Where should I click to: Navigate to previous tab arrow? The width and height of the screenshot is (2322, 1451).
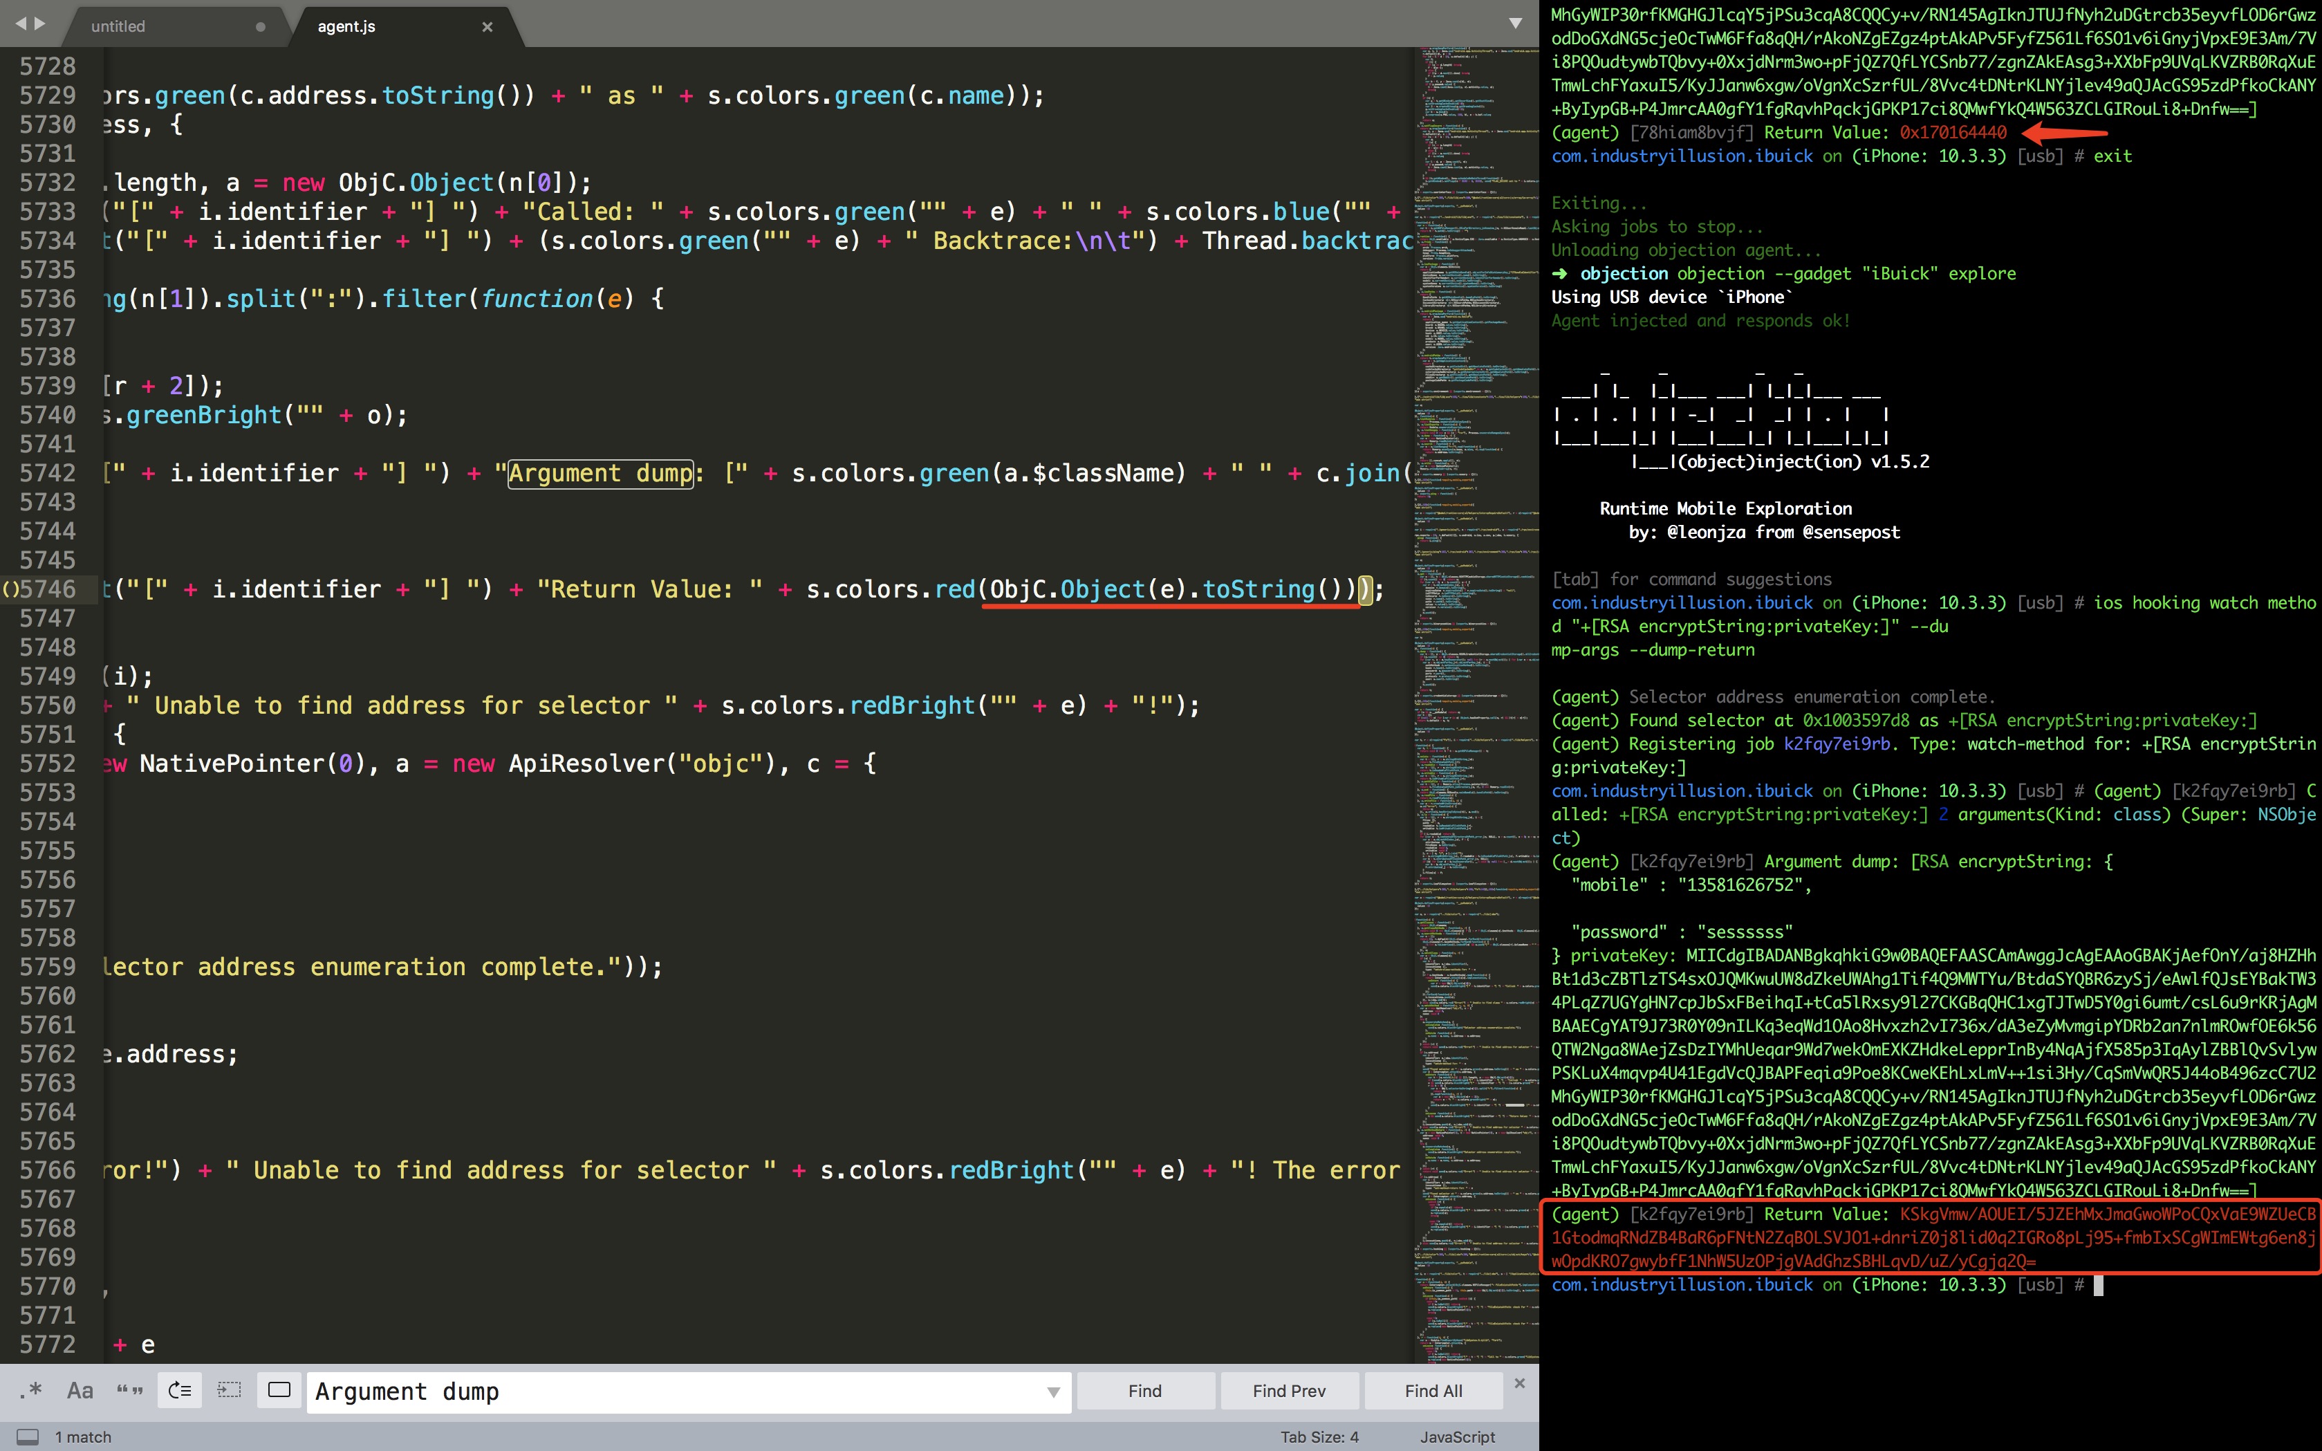pyautogui.click(x=20, y=23)
